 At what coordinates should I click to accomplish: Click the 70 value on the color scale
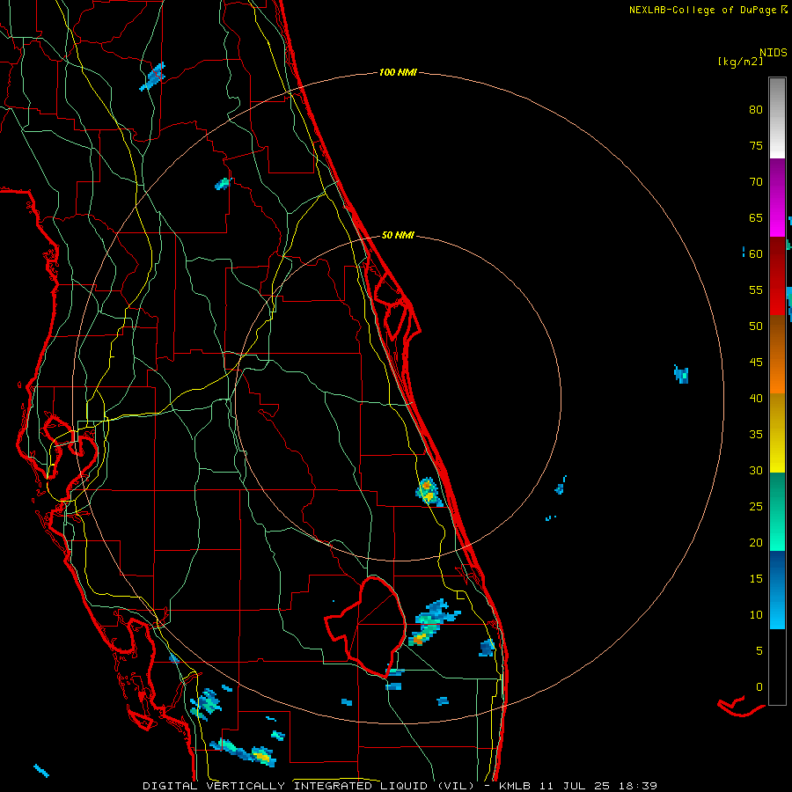point(756,182)
